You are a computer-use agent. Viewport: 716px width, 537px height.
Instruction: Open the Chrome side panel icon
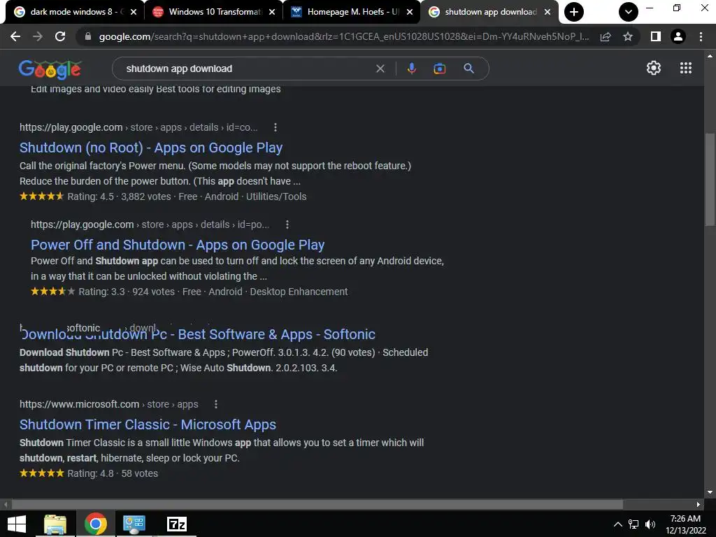(x=656, y=36)
